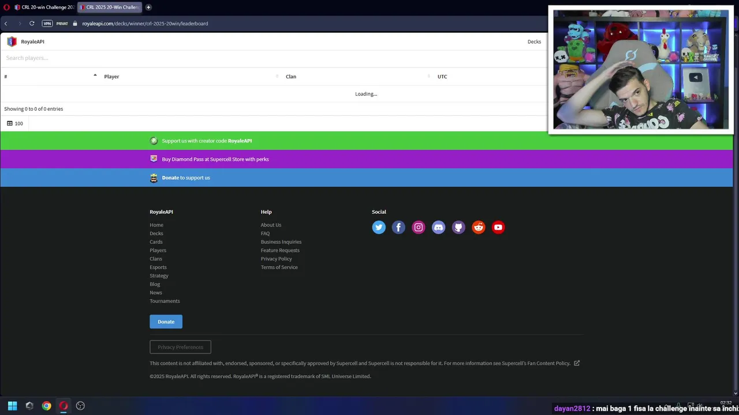Click the browser address bar URL

(145, 24)
